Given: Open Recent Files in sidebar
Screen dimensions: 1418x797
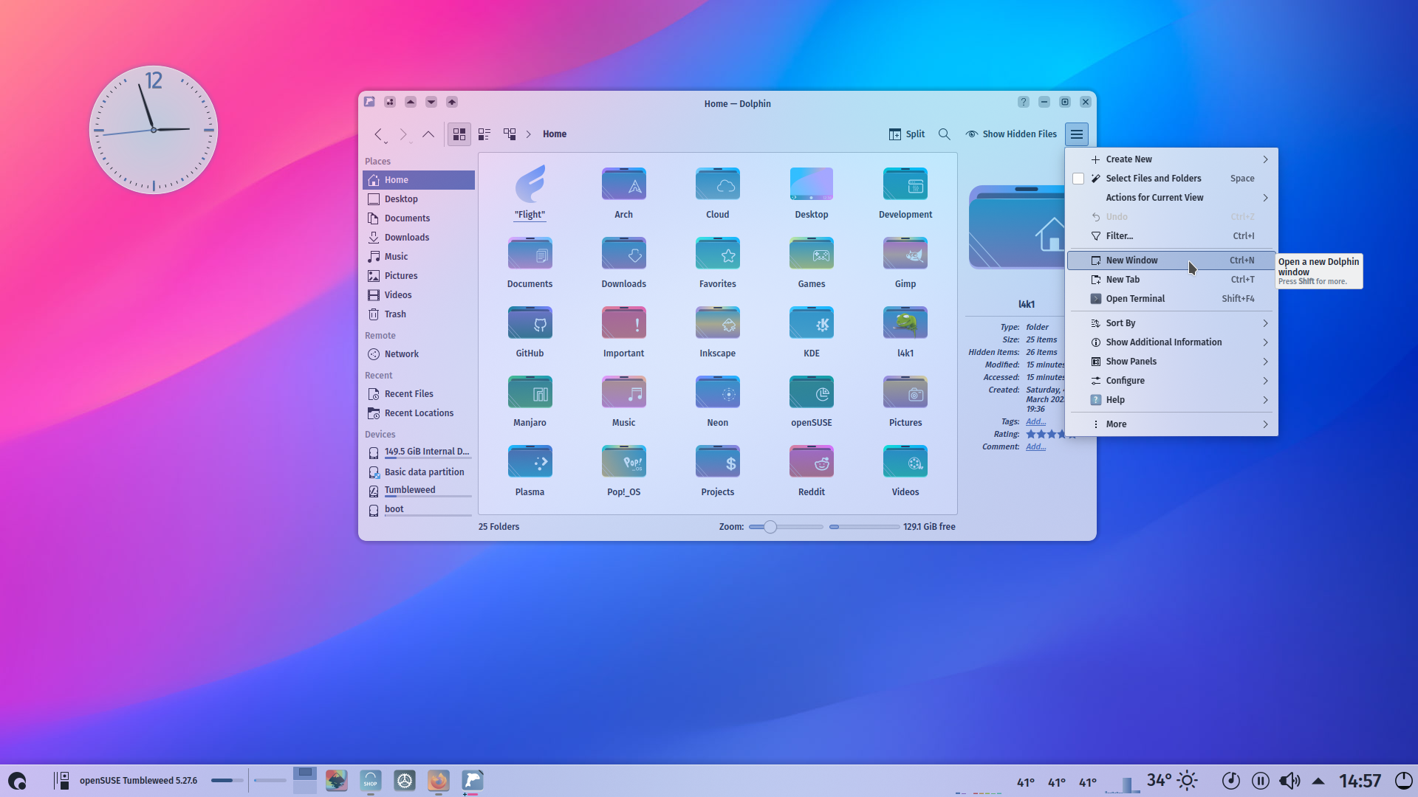Looking at the screenshot, I should coord(419,394).
